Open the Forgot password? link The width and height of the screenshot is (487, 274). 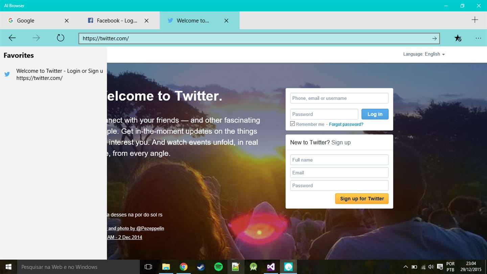point(346,124)
